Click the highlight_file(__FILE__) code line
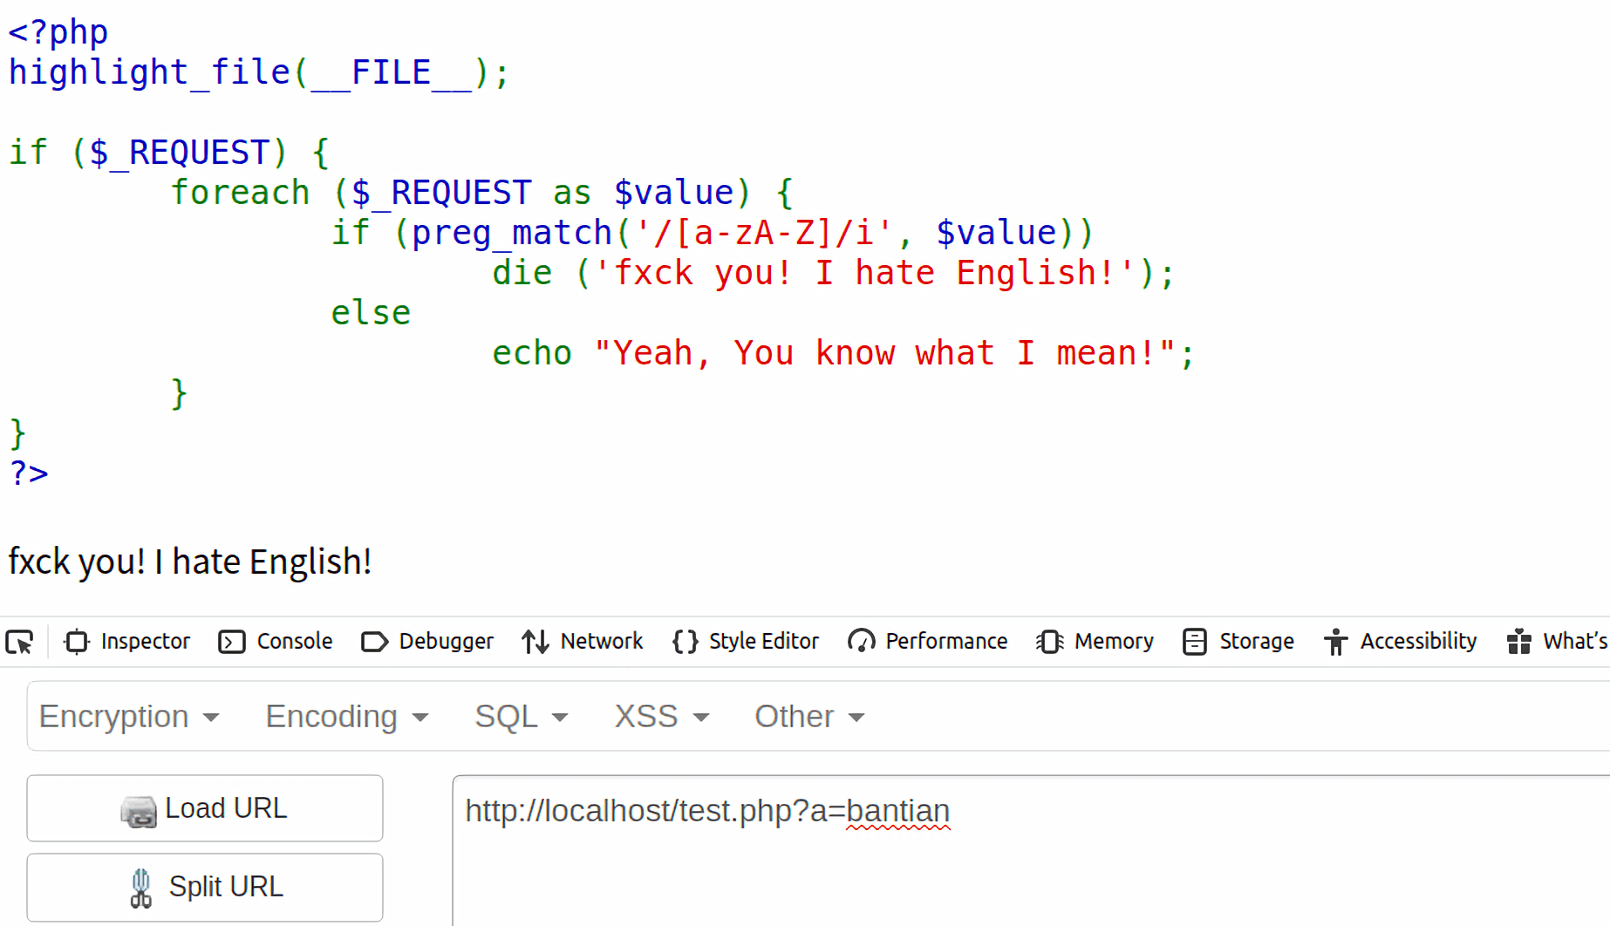1610x926 pixels. (259, 72)
